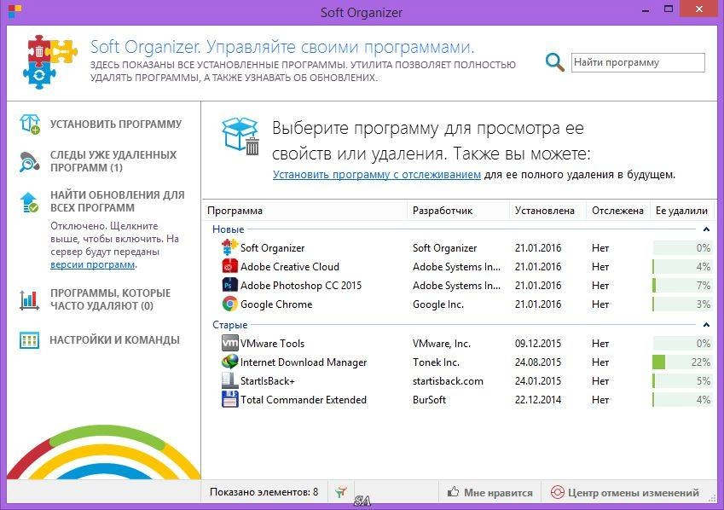Click the Показано элементов: 8 status text
The image size is (724, 510).
[264, 492]
